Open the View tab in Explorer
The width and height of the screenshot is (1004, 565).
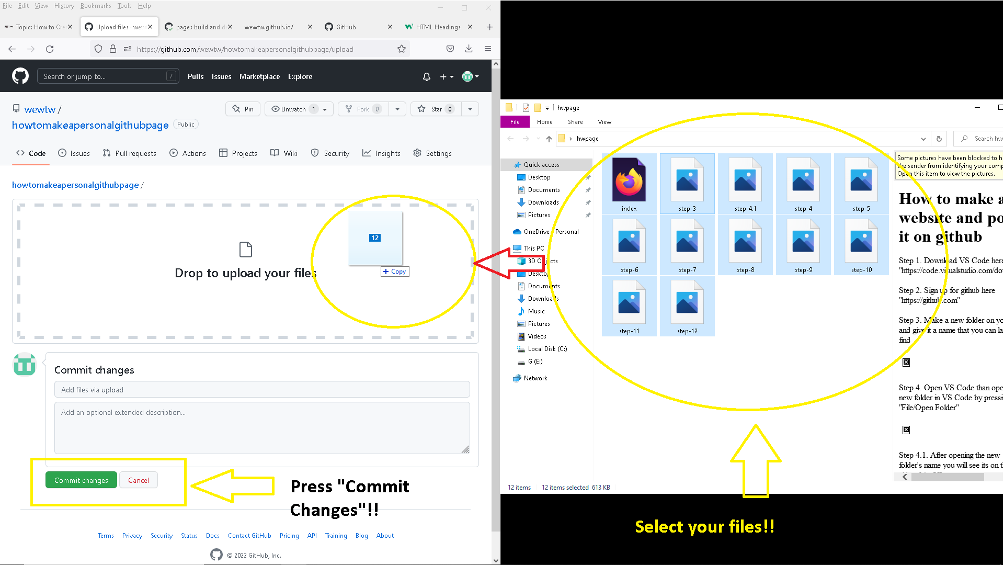(604, 122)
